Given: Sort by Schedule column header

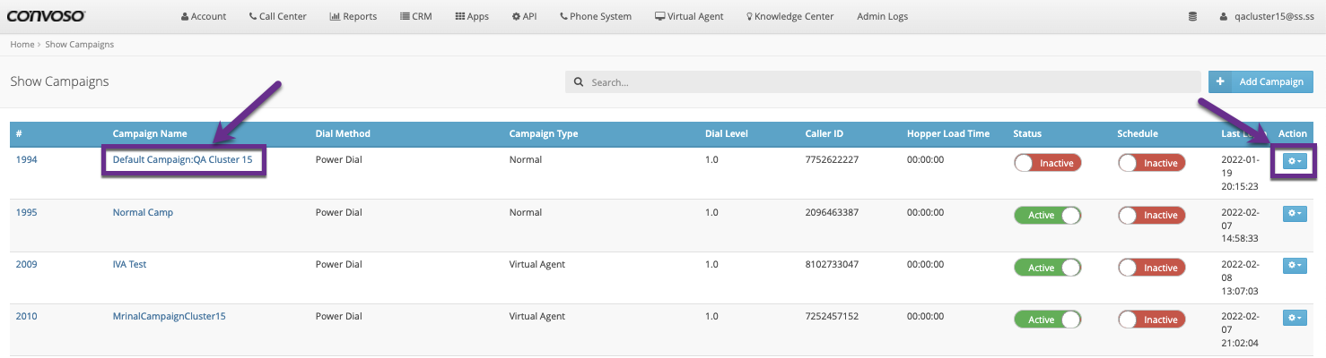Looking at the screenshot, I should [x=1138, y=133].
